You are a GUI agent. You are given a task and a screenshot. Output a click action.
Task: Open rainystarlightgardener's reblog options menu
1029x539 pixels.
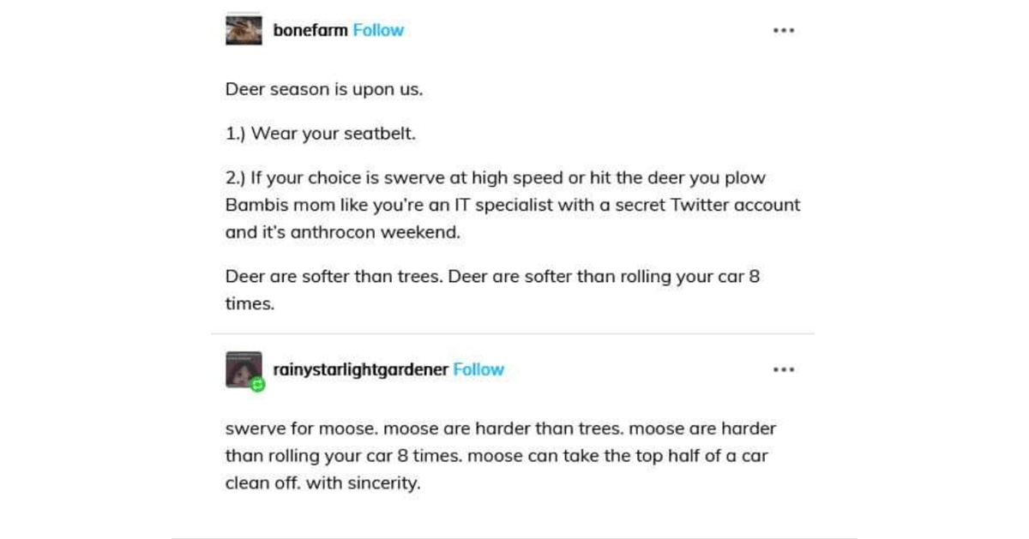(x=784, y=370)
